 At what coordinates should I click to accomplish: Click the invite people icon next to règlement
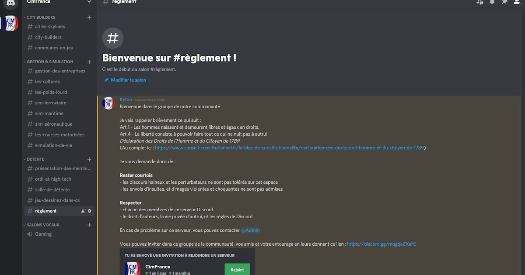point(83,211)
